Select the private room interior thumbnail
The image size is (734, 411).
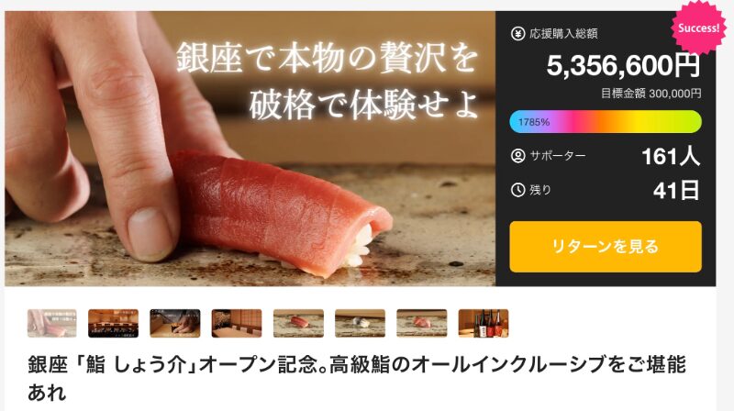click(237, 323)
